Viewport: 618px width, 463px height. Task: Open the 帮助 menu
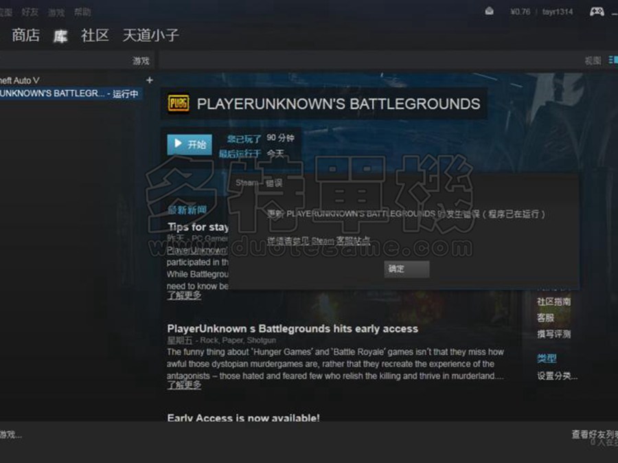[82, 12]
